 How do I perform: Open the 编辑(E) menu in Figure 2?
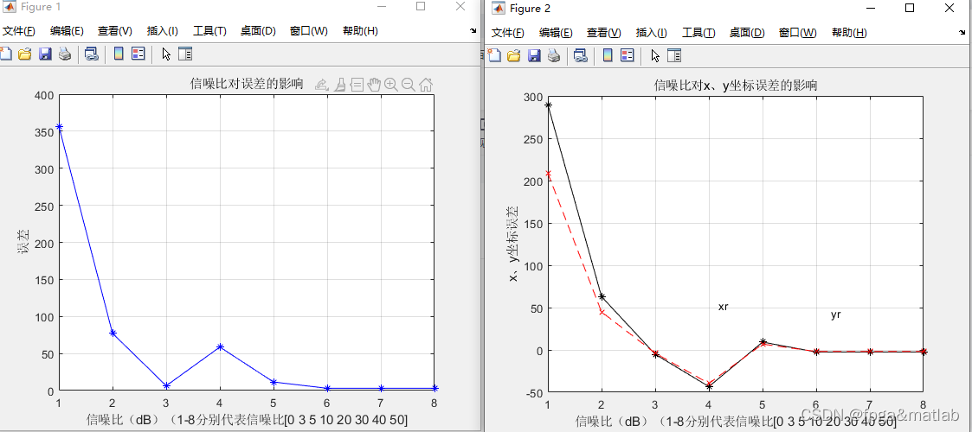[x=556, y=33]
